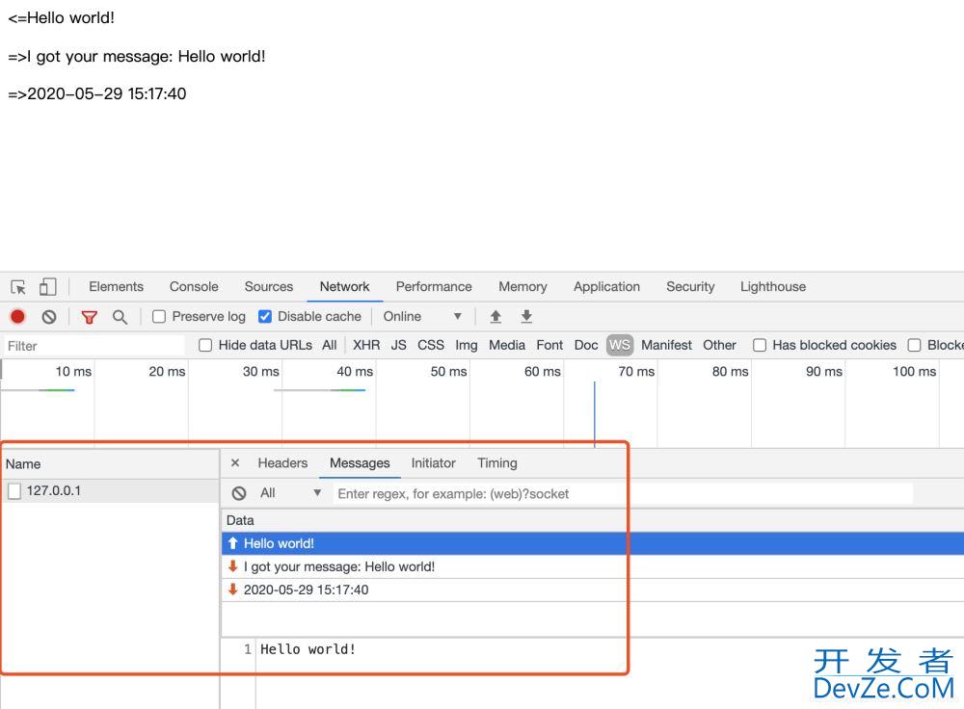The width and height of the screenshot is (964, 709).
Task: Open the Memory tab
Action: pyautogui.click(x=522, y=286)
